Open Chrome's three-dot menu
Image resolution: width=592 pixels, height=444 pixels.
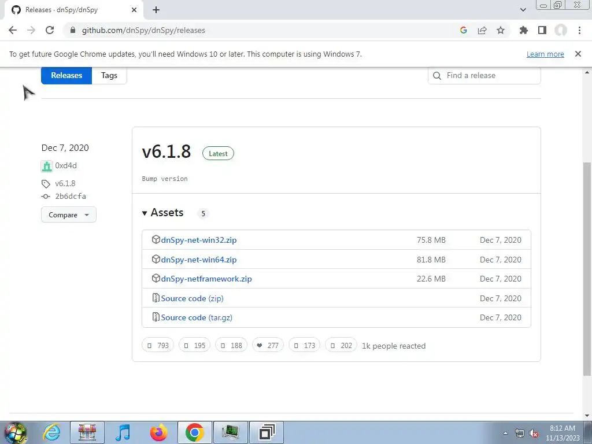coord(579,30)
